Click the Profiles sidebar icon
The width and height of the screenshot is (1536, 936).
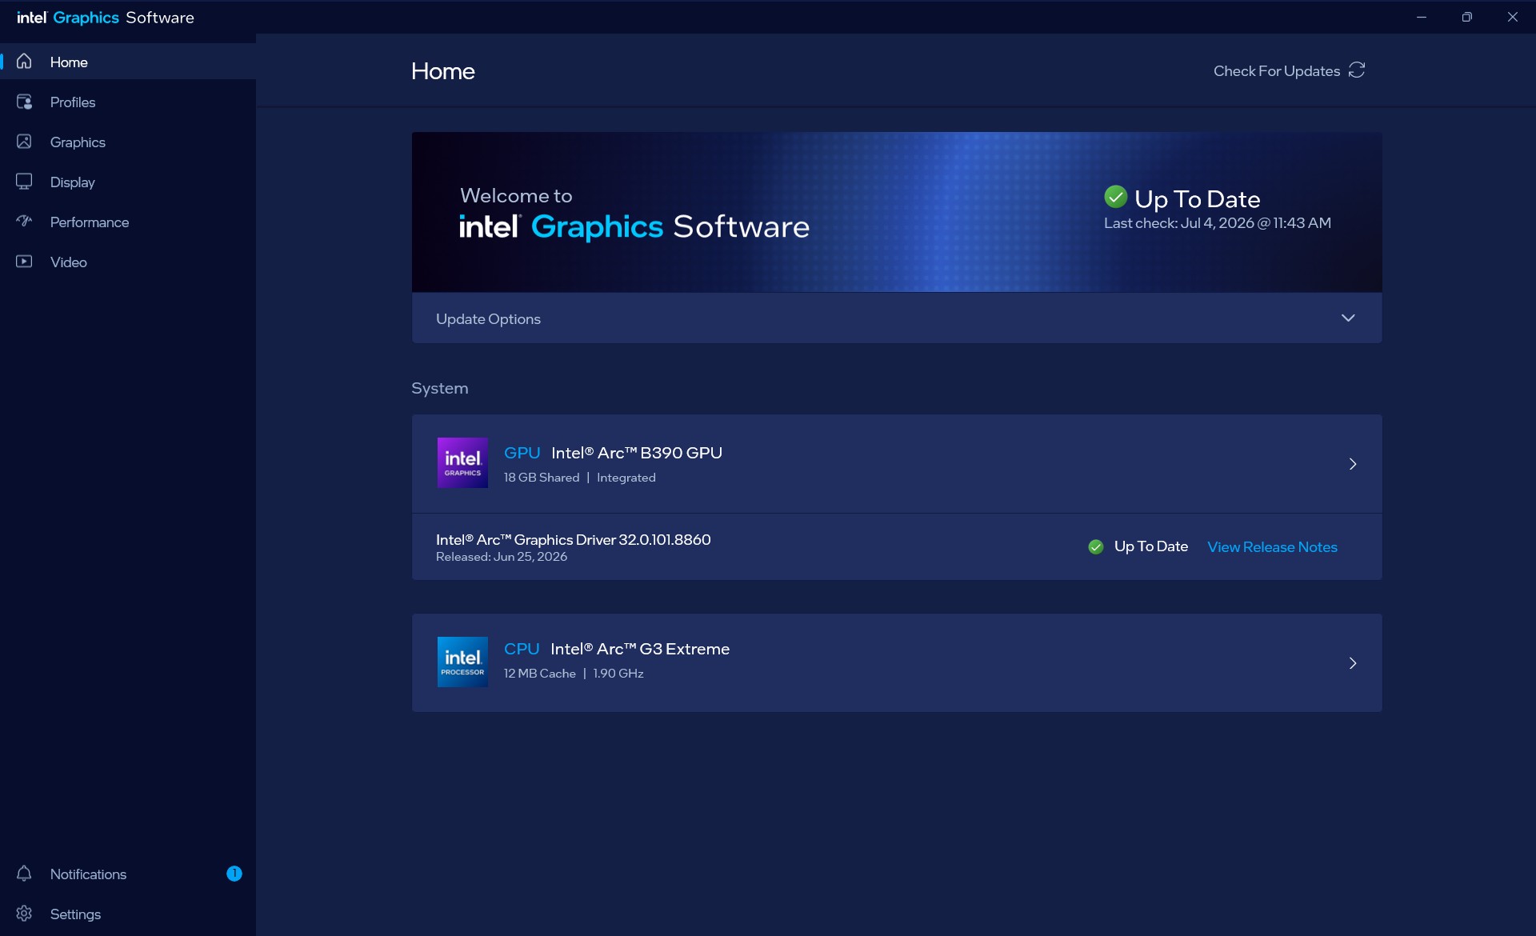tap(24, 102)
